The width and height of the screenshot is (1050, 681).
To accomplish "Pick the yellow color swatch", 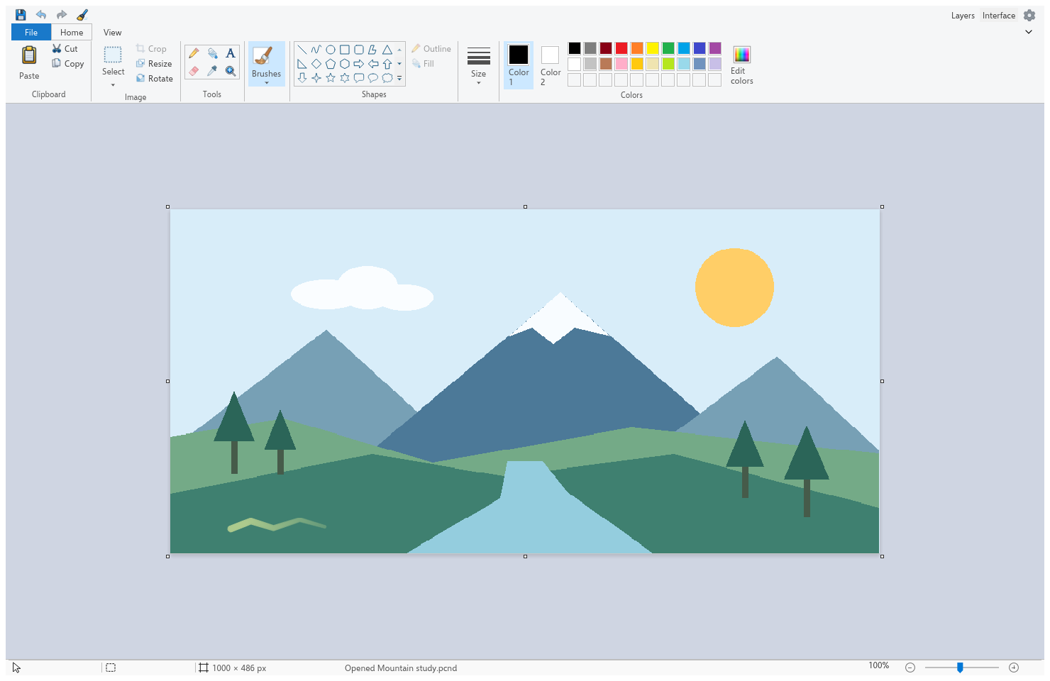I will [x=653, y=48].
